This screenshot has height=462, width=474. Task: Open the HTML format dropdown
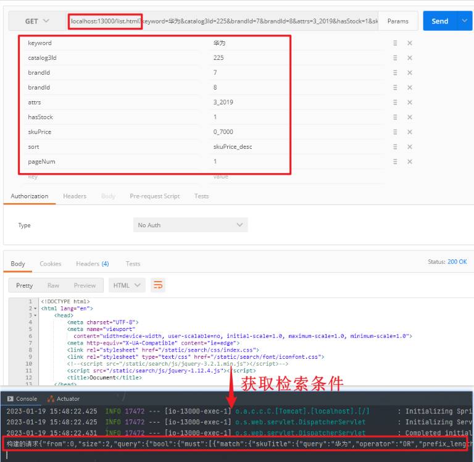tap(127, 285)
